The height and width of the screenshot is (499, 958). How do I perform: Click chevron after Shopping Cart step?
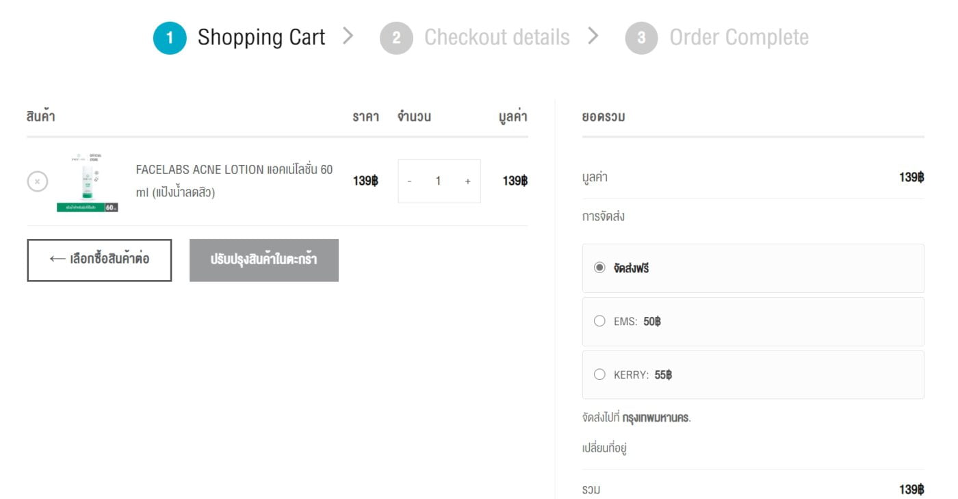[x=348, y=36]
